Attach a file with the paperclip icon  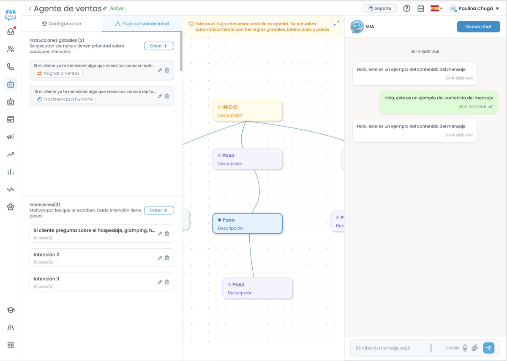click(x=475, y=348)
